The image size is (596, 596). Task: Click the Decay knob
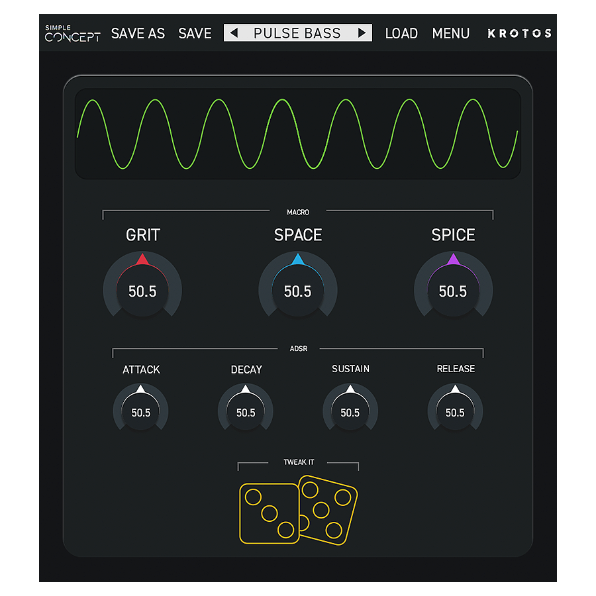coord(246,409)
